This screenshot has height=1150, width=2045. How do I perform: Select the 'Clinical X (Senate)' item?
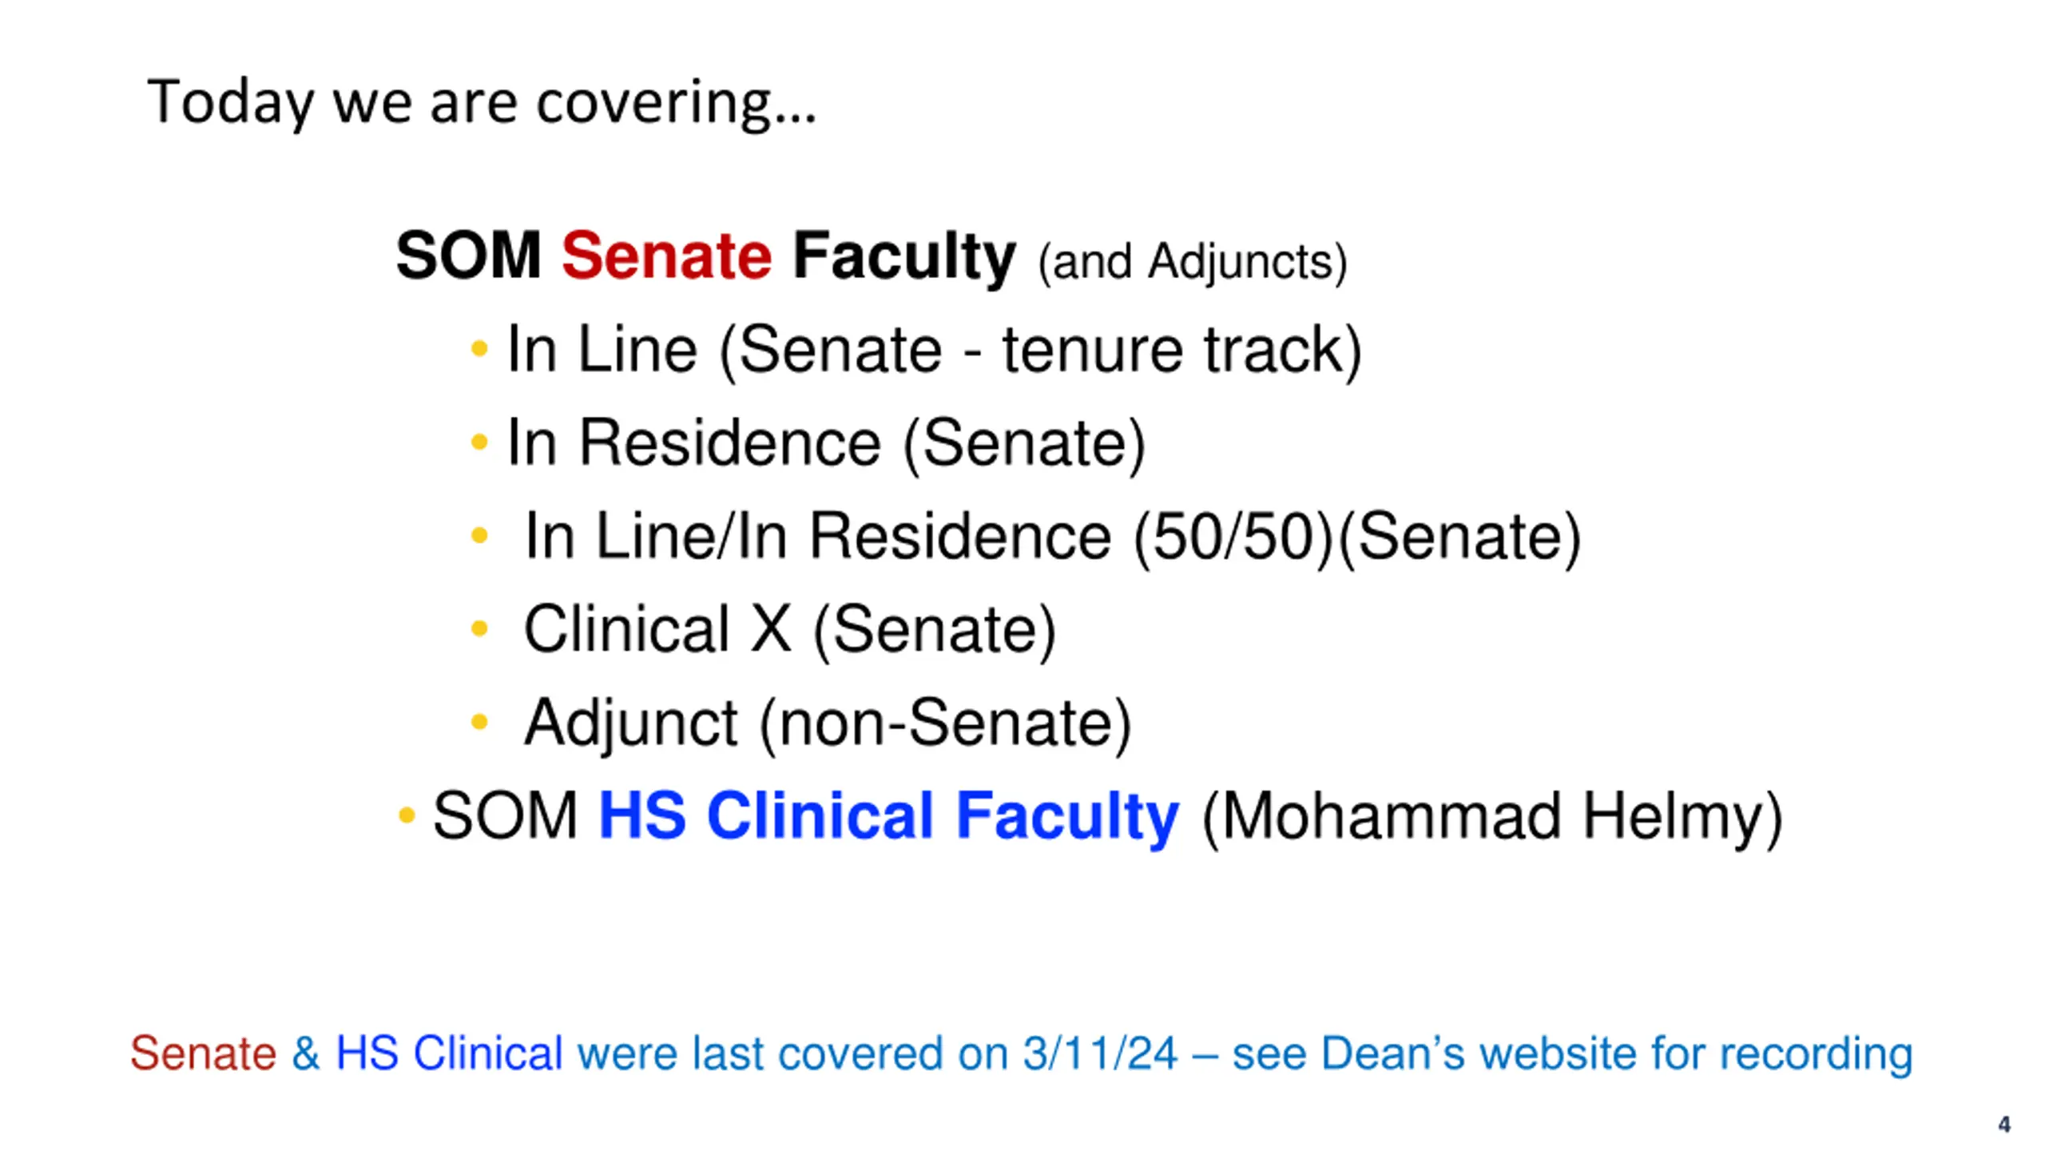coord(789,630)
